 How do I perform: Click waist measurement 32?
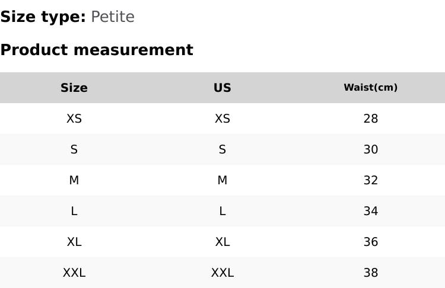pyautogui.click(x=371, y=180)
